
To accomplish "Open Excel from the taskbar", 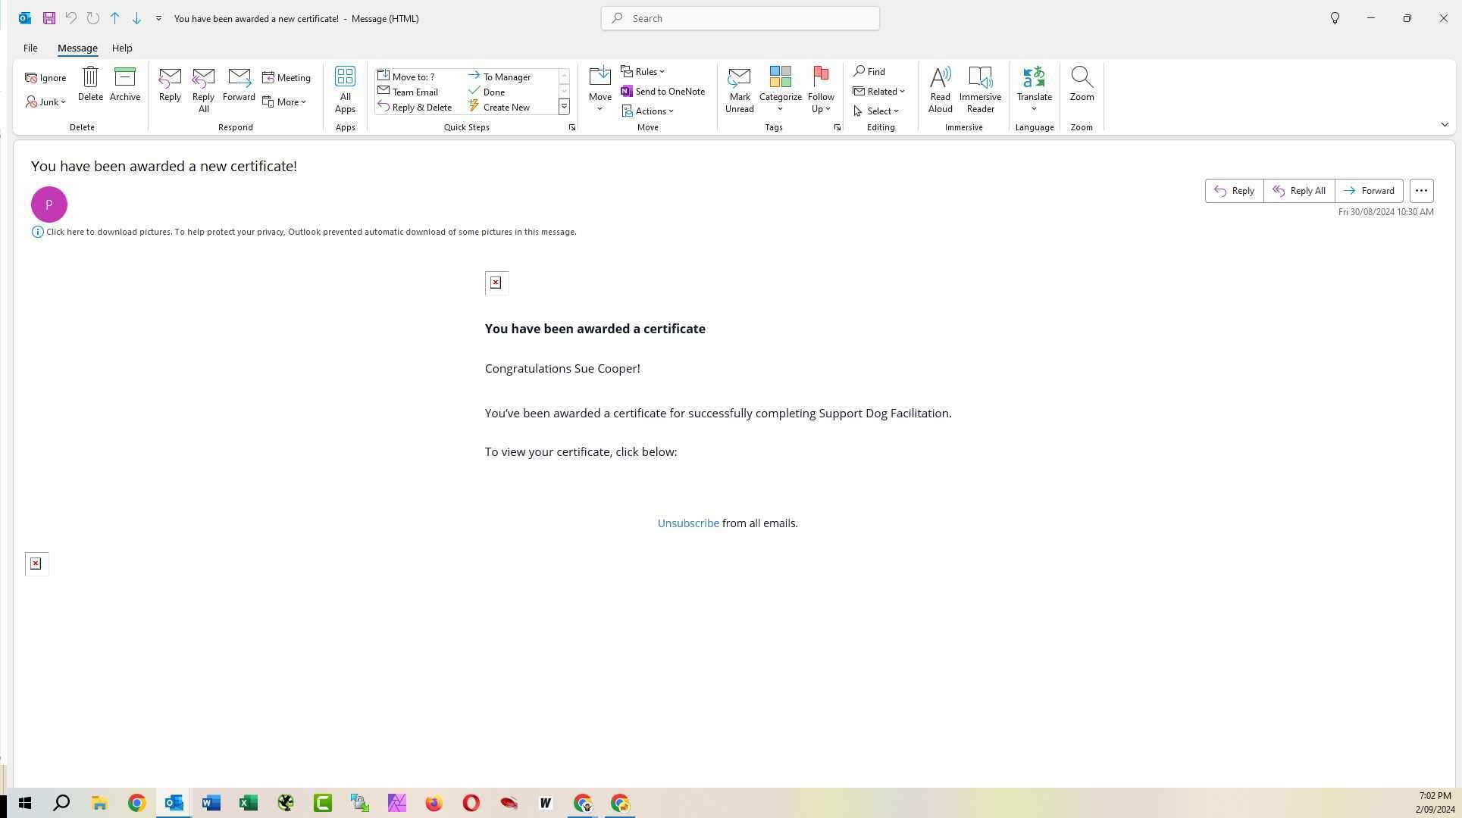I will pos(248,803).
